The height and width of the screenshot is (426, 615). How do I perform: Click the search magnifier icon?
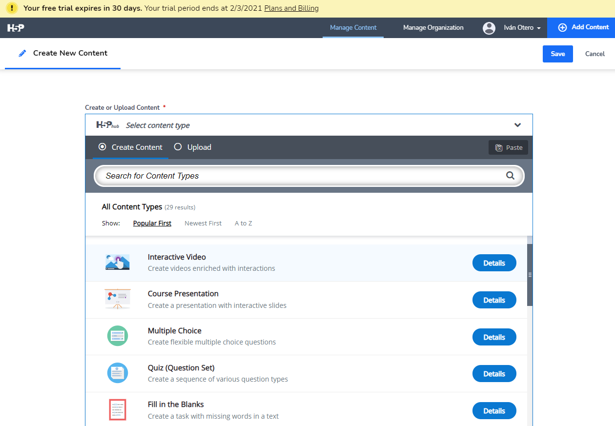click(x=510, y=176)
